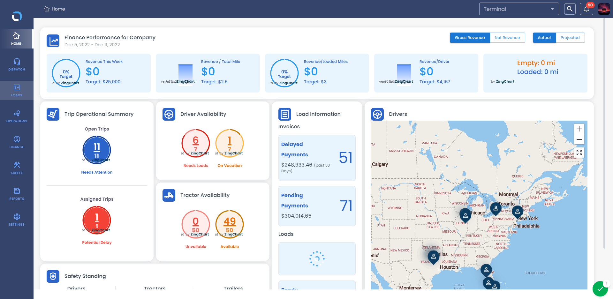This screenshot has width=613, height=299.
Task: Open the Reports sidebar section
Action: (x=17, y=194)
